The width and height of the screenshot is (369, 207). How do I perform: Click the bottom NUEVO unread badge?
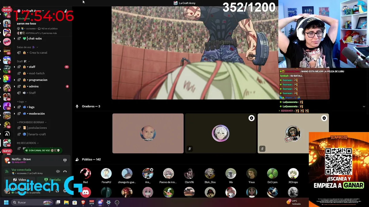7,151
